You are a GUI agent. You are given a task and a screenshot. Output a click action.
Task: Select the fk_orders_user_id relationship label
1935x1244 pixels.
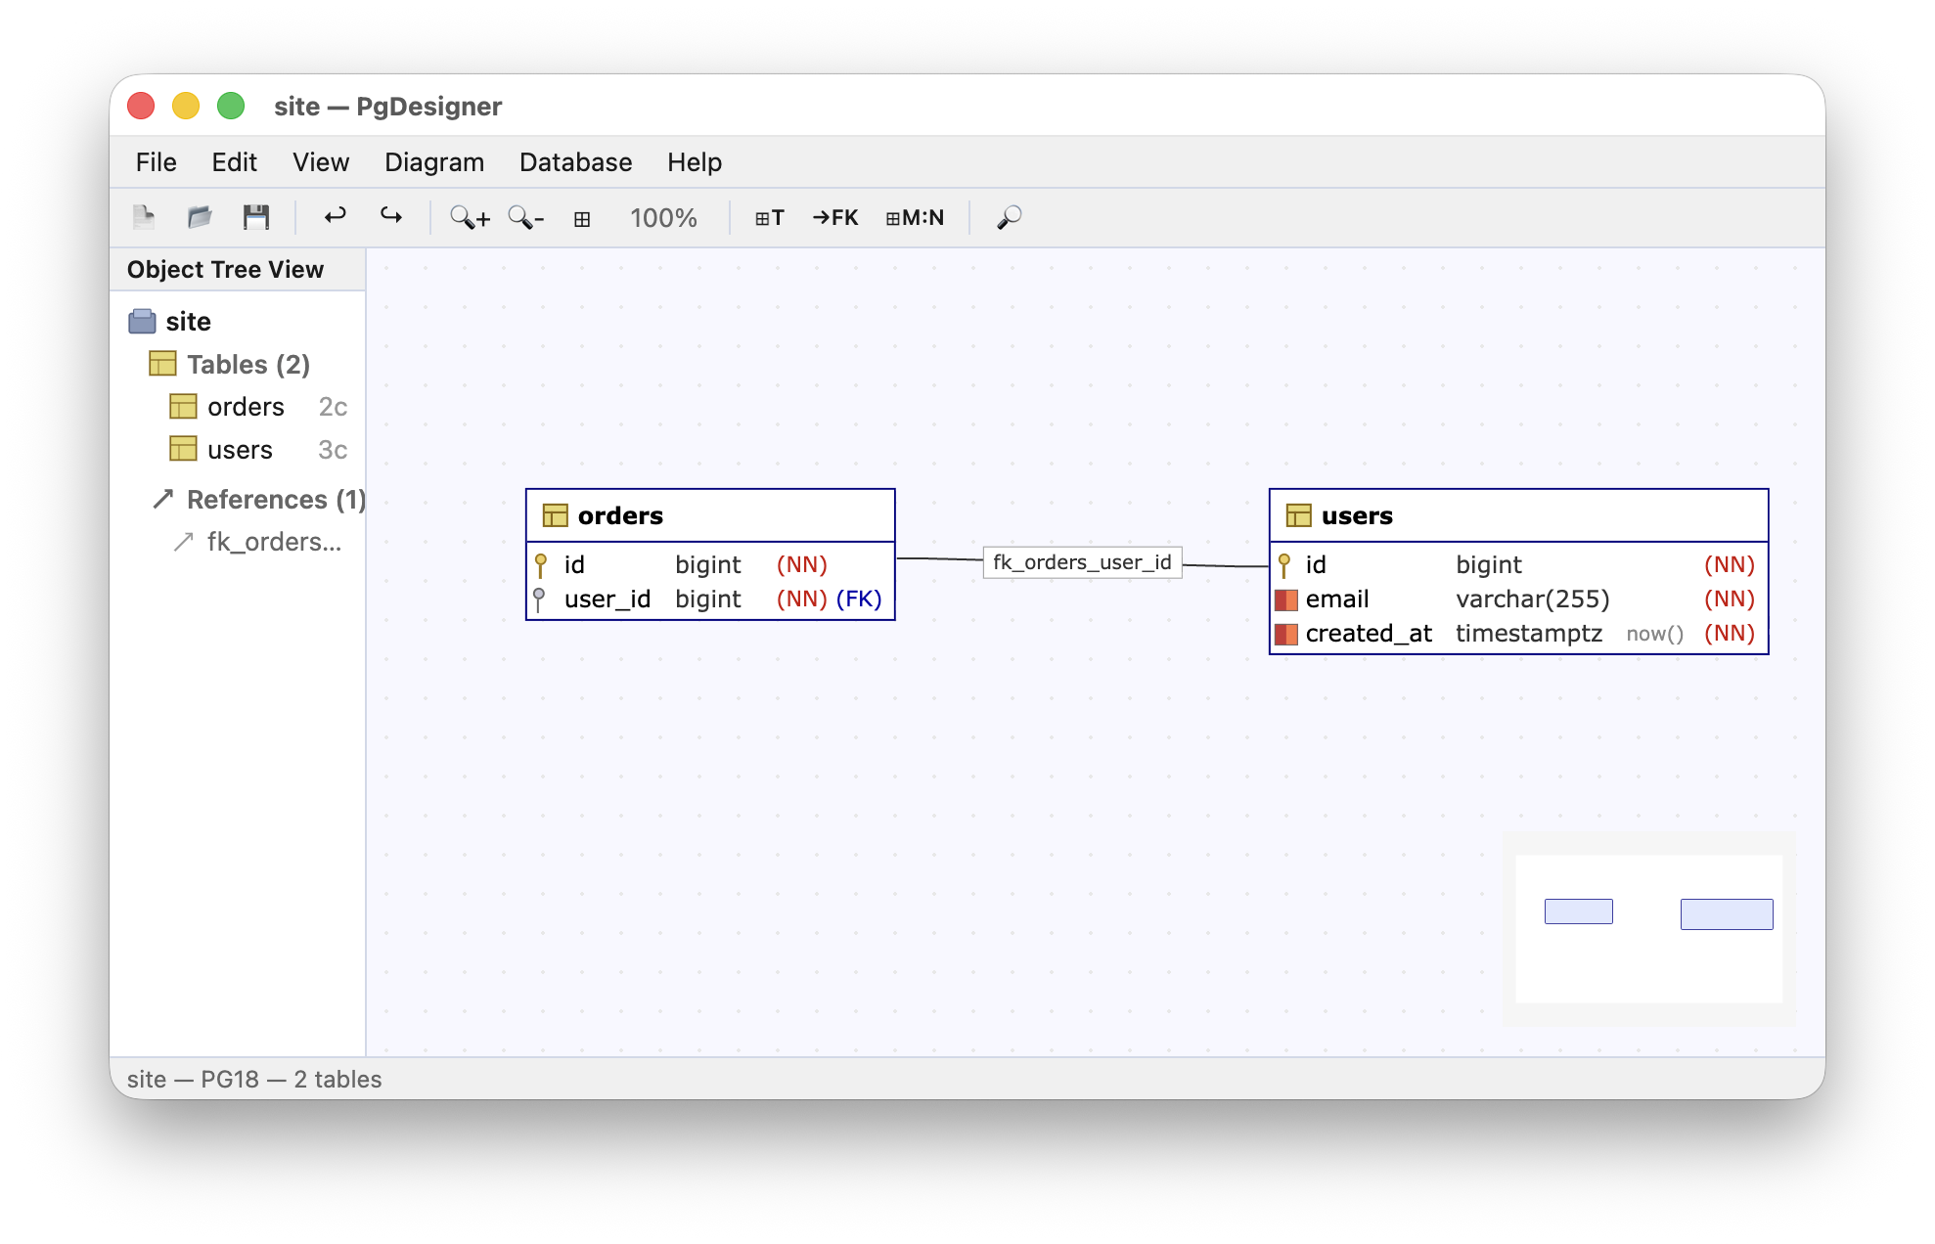(x=1081, y=562)
